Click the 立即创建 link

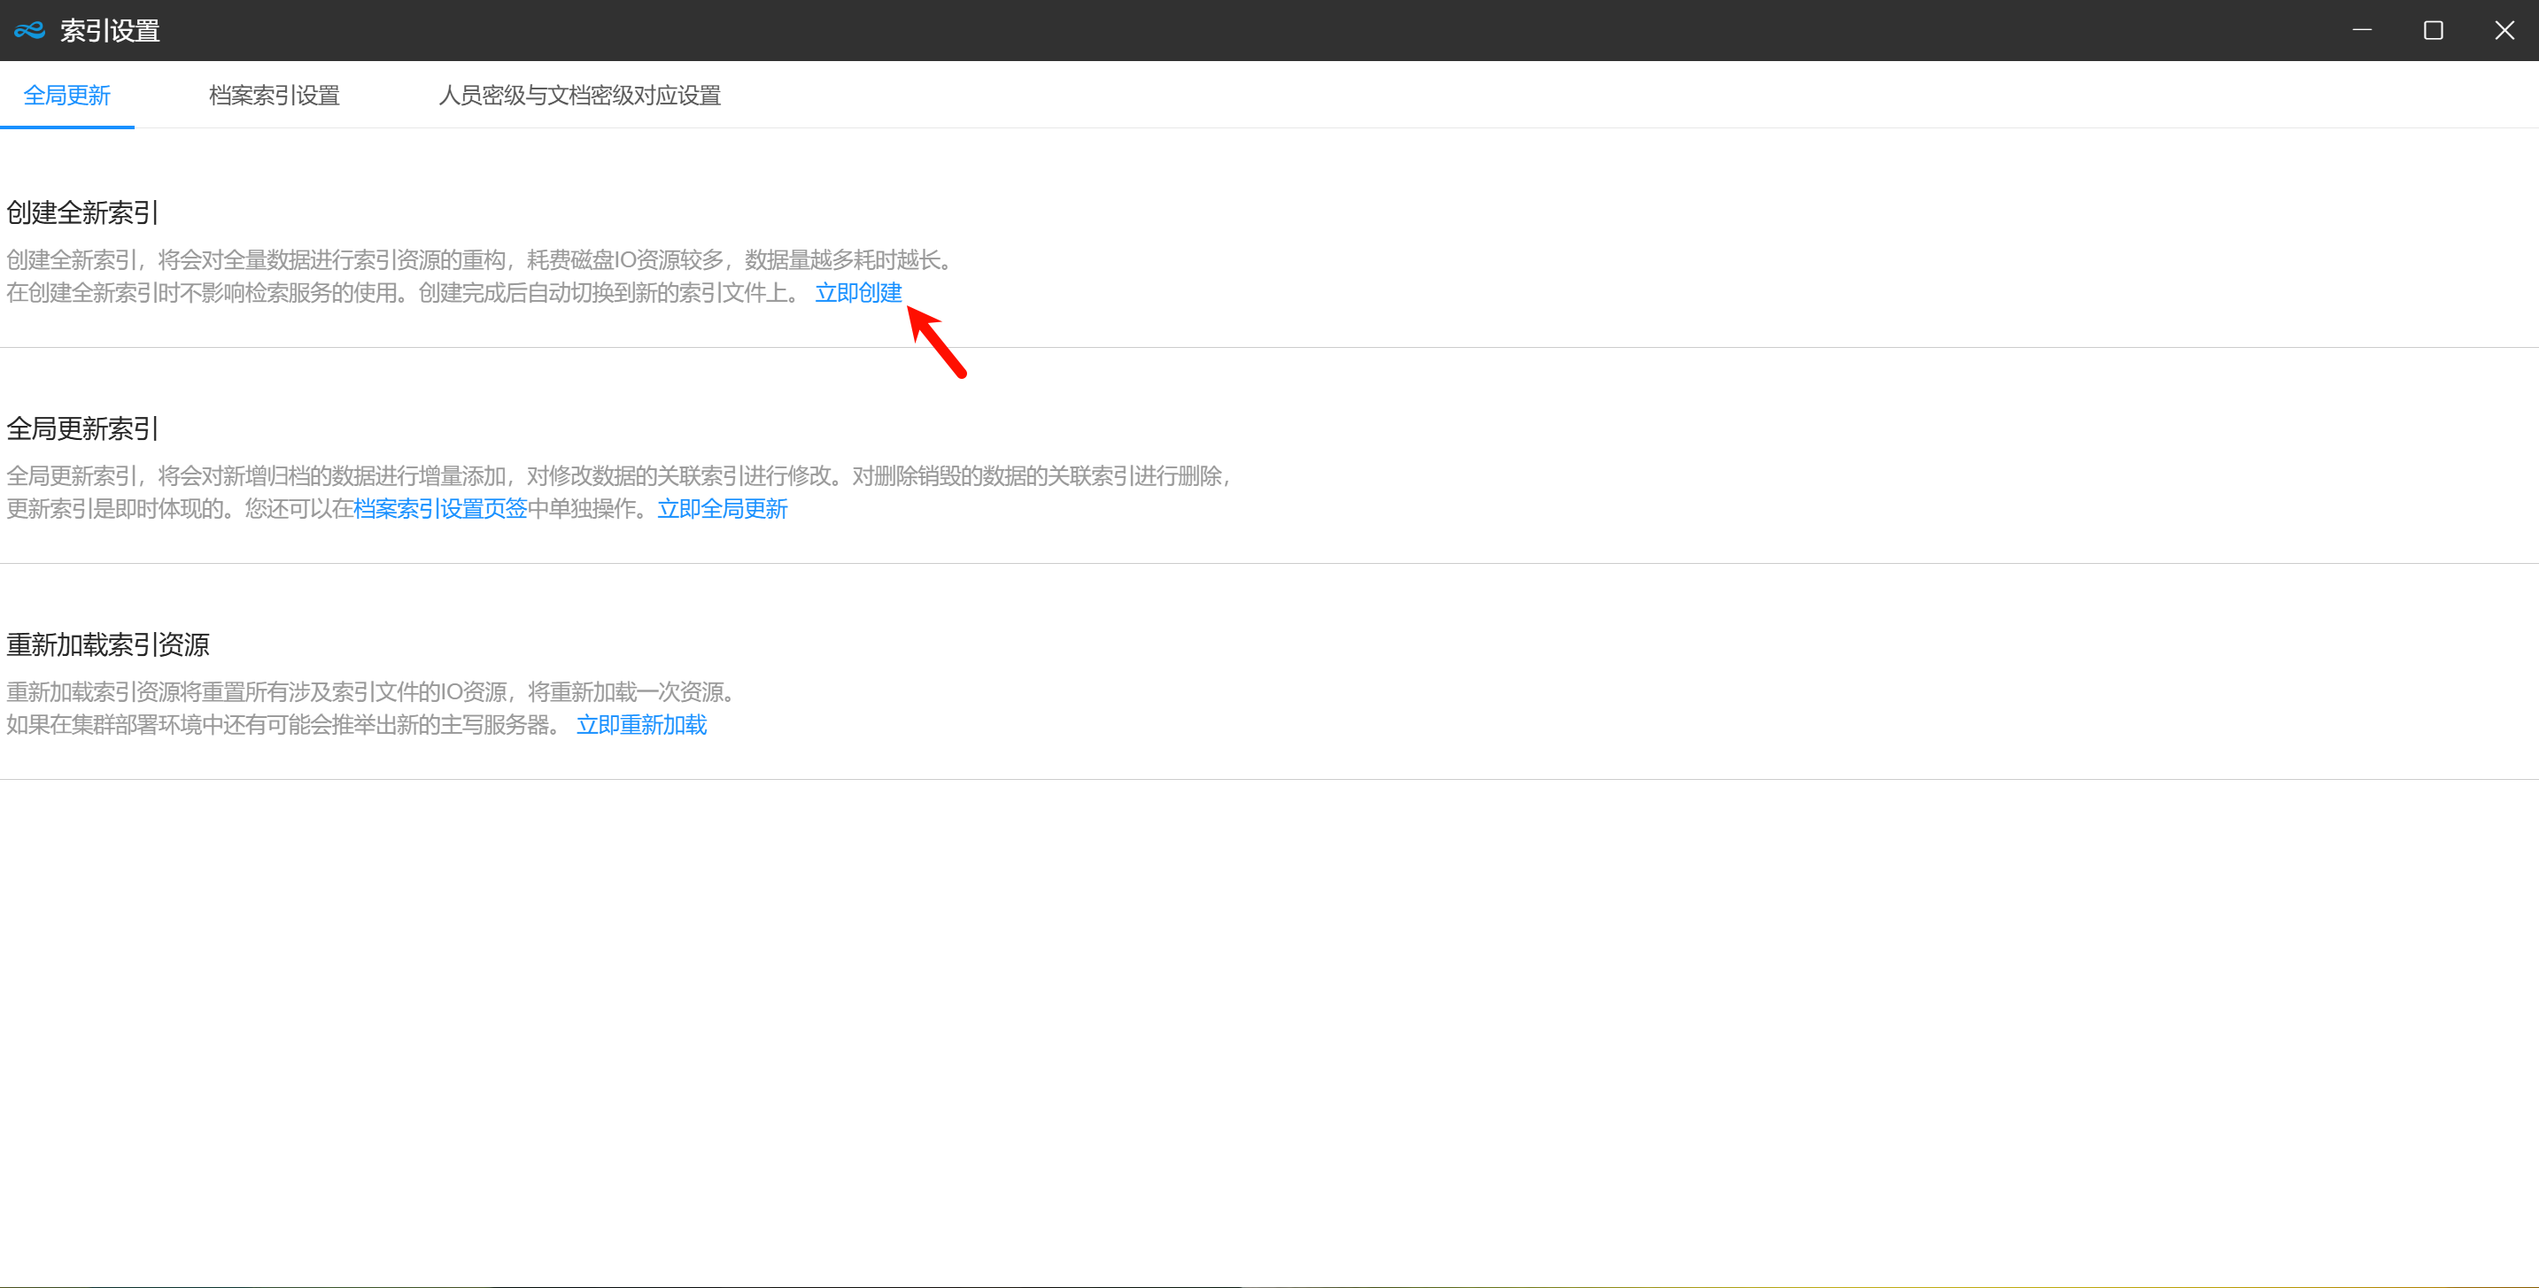point(857,293)
